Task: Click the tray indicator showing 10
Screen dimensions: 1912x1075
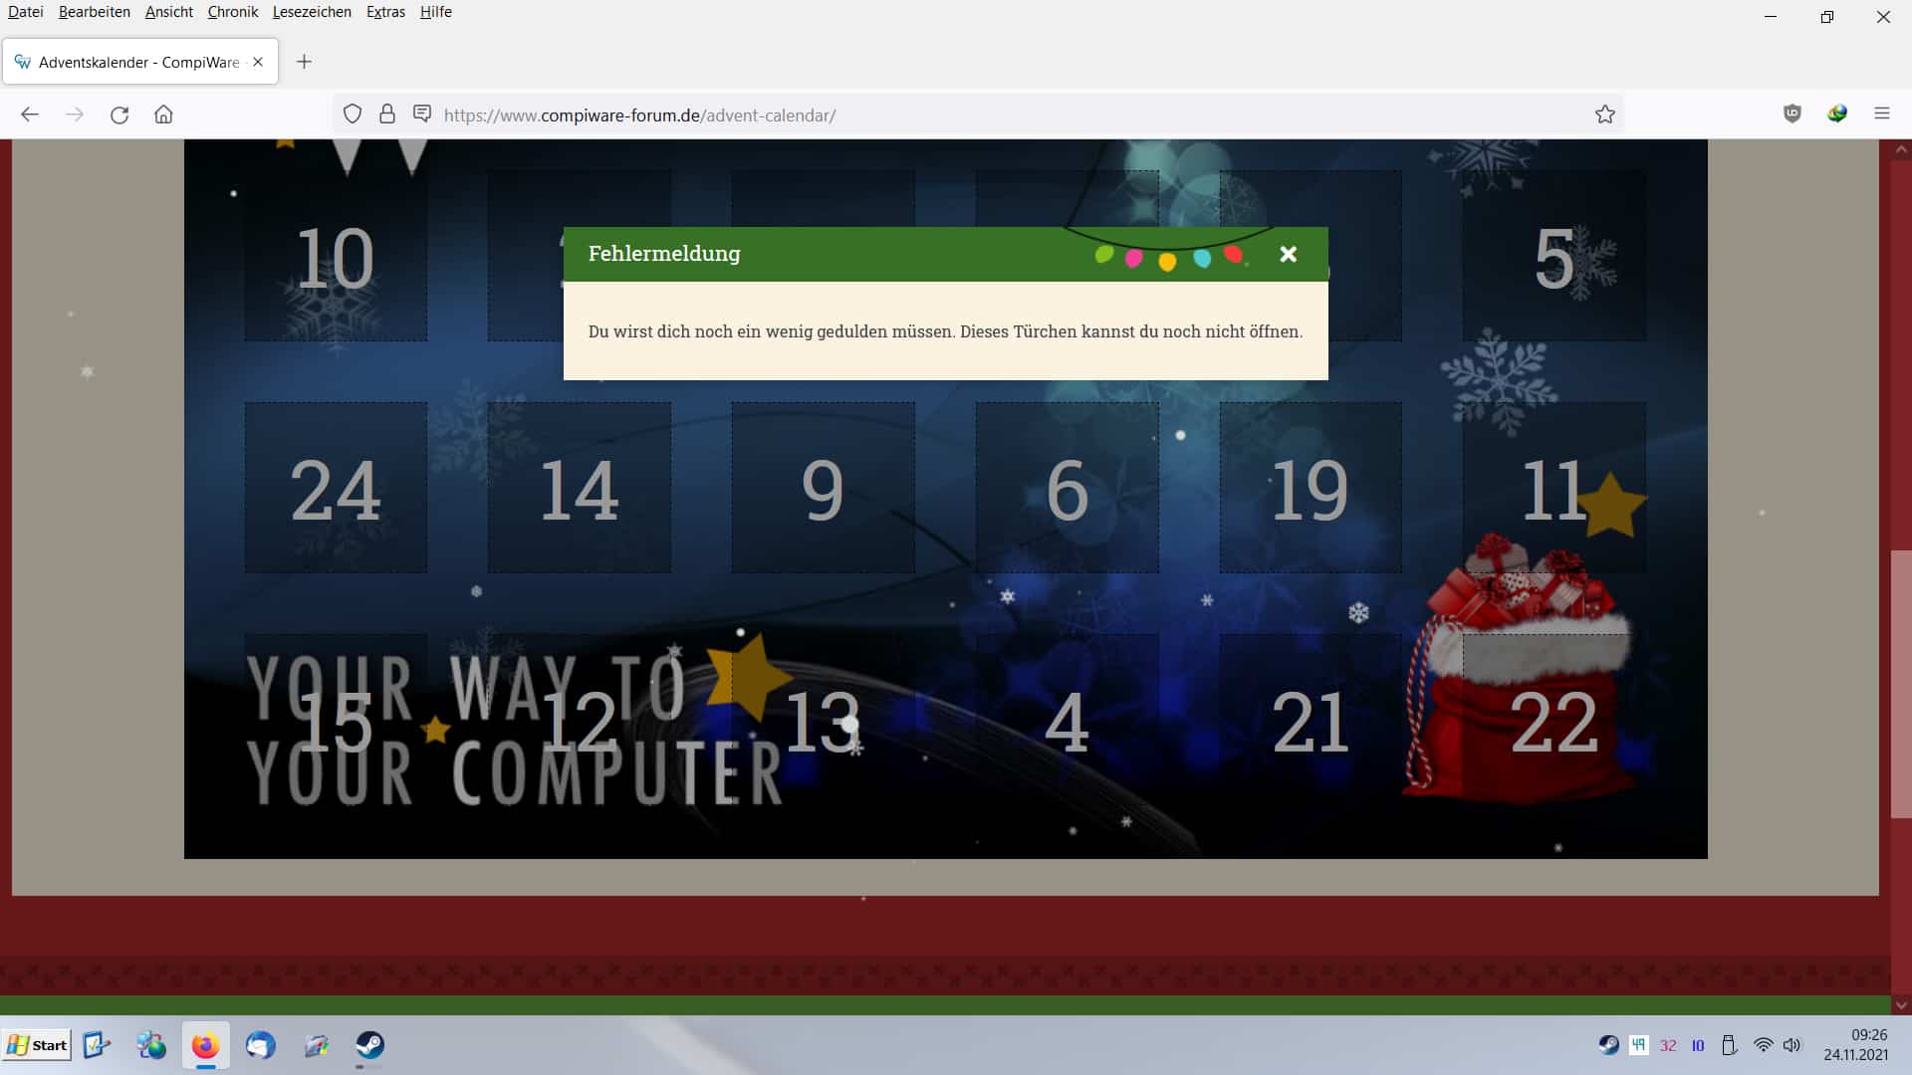Action: click(1698, 1045)
